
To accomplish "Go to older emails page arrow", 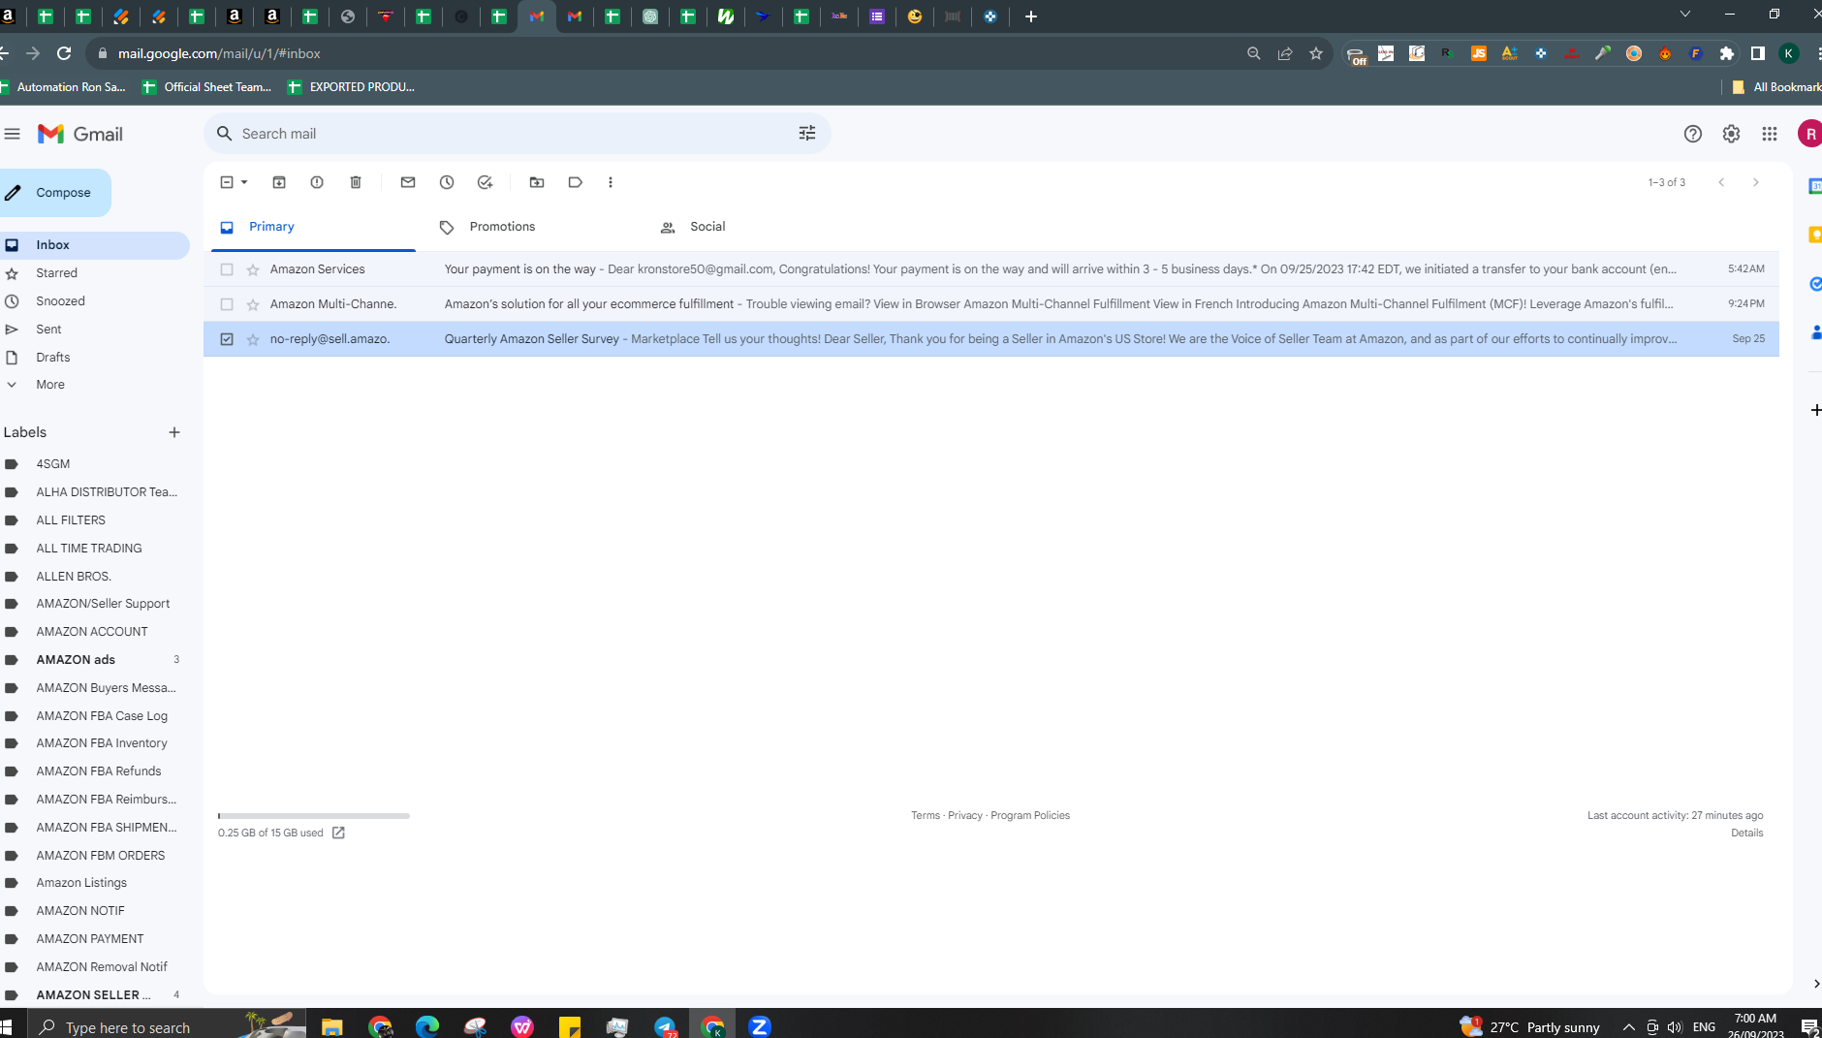I will (x=1755, y=182).
